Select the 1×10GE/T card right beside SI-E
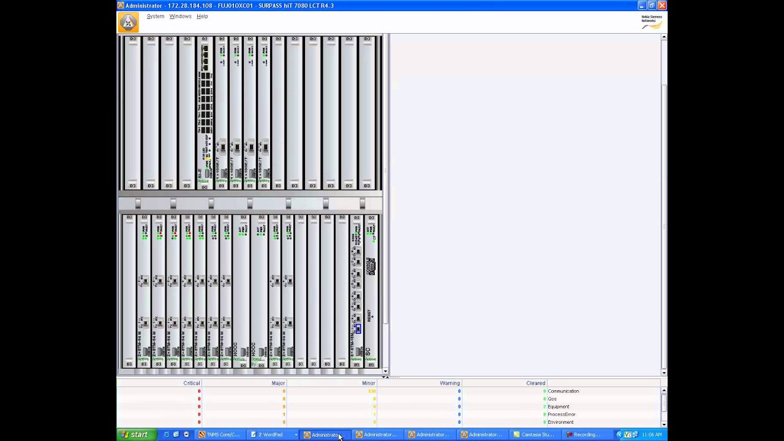Image resolution: width=784 pixels, height=441 pixels. 222,113
